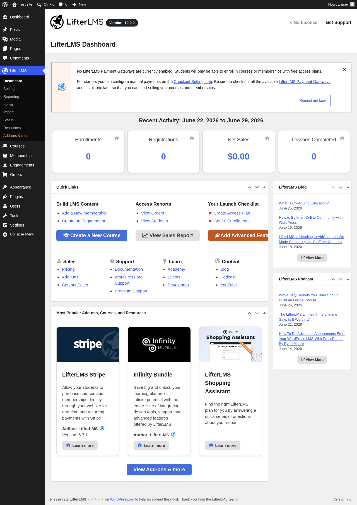Click View More under LifterLMS Podcast
This screenshot has width=357, height=505.
pyautogui.click(x=312, y=360)
